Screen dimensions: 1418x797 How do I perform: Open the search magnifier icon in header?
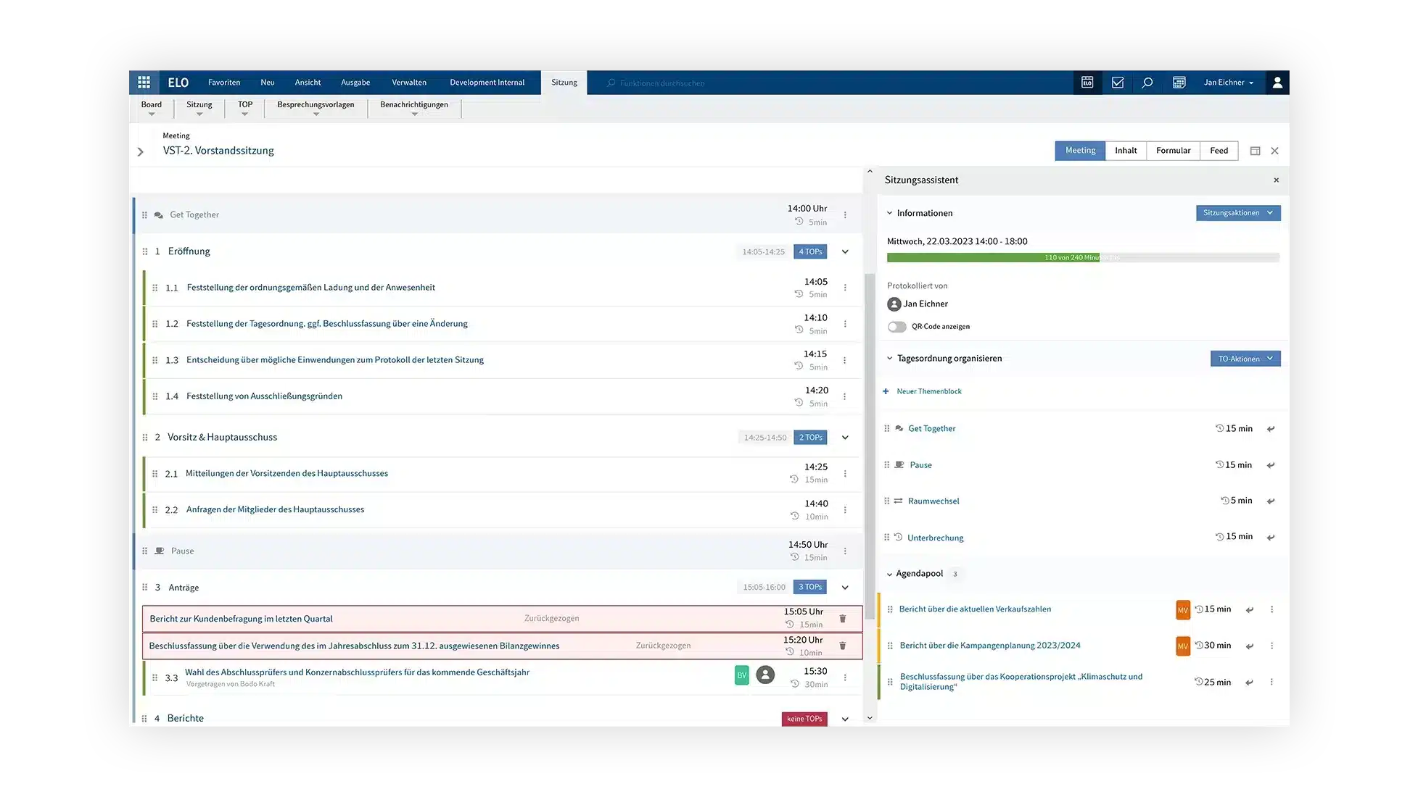coord(1147,83)
